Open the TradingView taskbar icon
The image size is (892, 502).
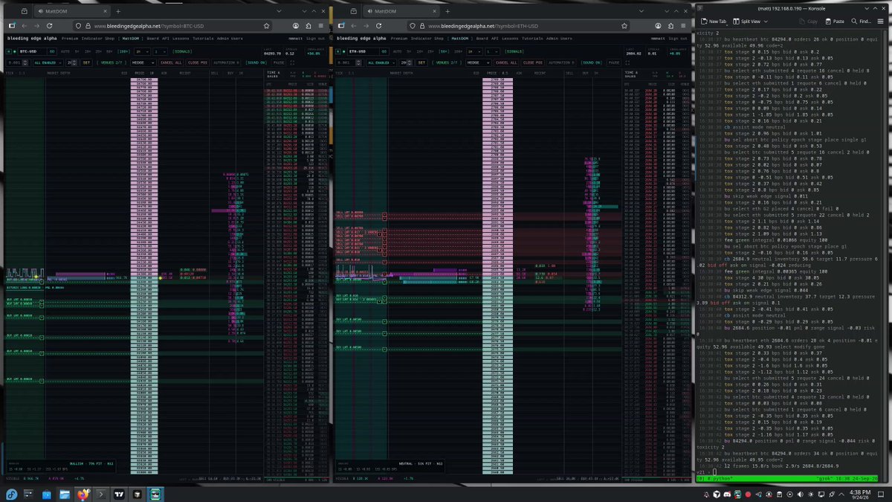(x=119, y=494)
